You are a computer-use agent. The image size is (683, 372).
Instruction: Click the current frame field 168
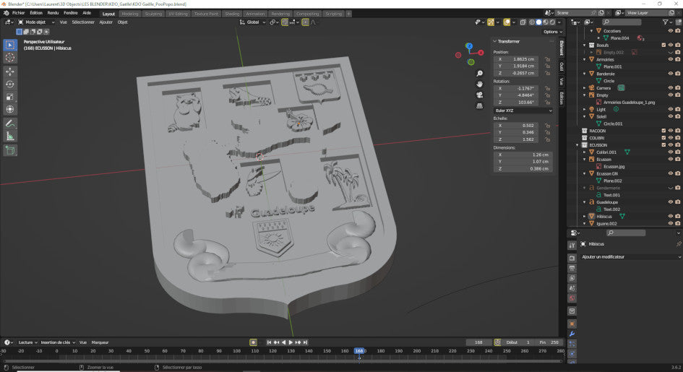point(478,342)
